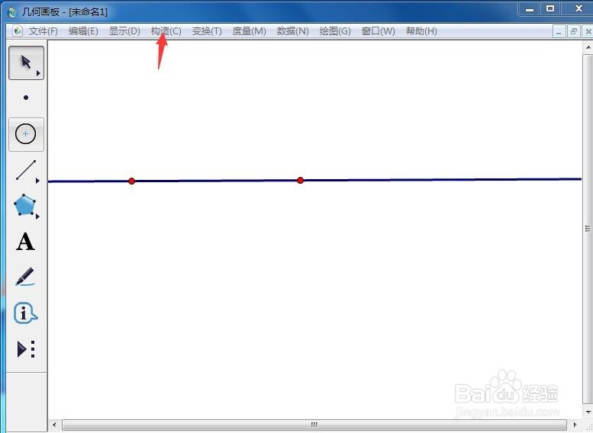Select the Arrow selection tool
The image size is (593, 433).
point(26,63)
